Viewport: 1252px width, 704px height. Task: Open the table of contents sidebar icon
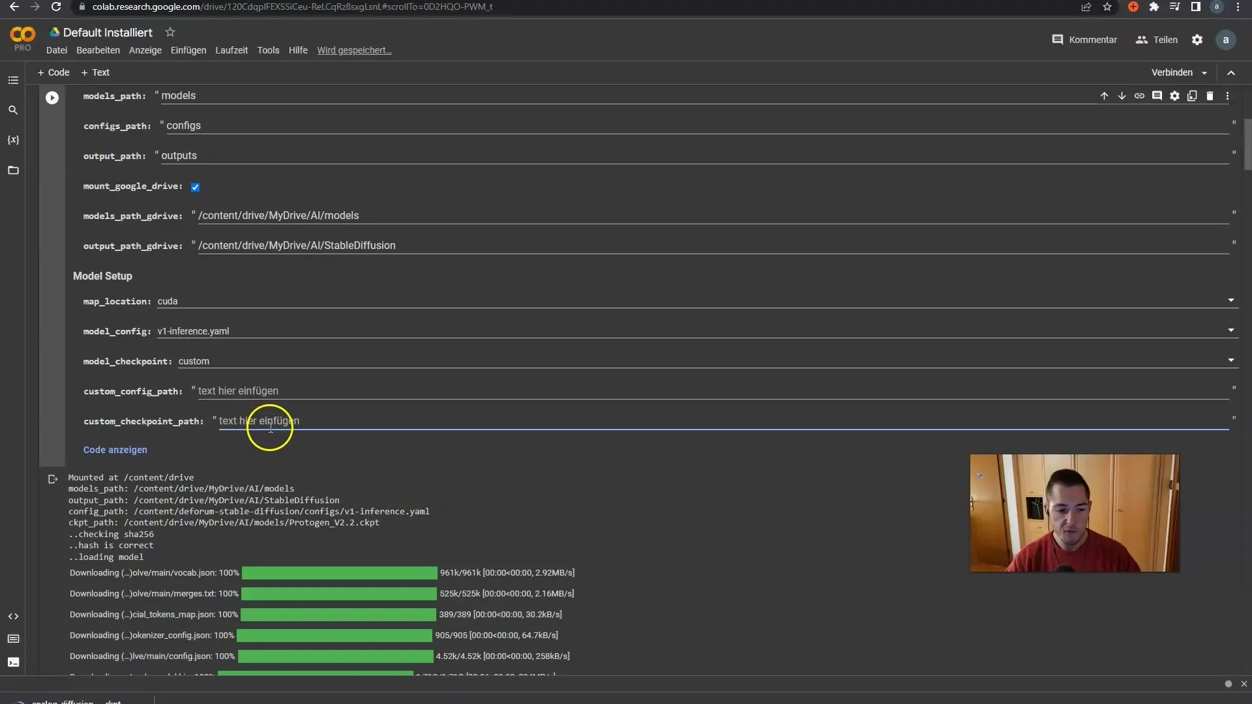[13, 80]
